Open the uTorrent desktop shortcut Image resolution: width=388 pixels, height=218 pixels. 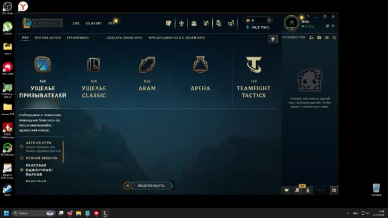pos(8,28)
